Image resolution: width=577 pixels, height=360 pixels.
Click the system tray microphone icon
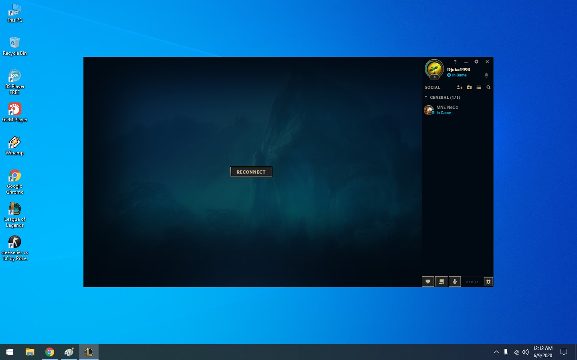[x=506, y=352]
